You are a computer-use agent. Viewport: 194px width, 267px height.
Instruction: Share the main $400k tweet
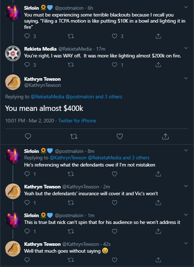tap(165, 136)
